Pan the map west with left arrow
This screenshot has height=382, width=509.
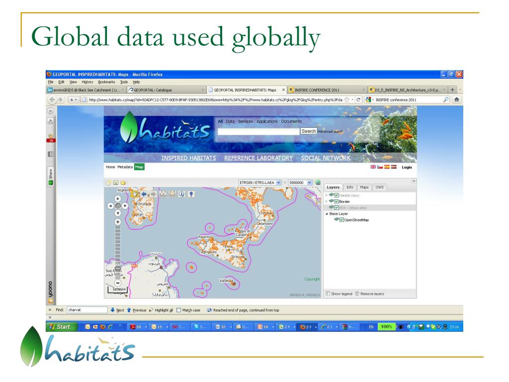[110, 205]
